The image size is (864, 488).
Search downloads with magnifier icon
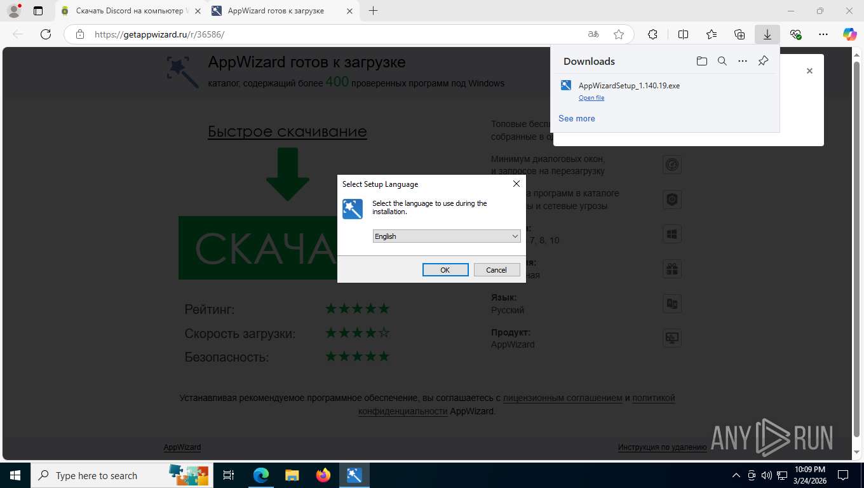(x=722, y=61)
